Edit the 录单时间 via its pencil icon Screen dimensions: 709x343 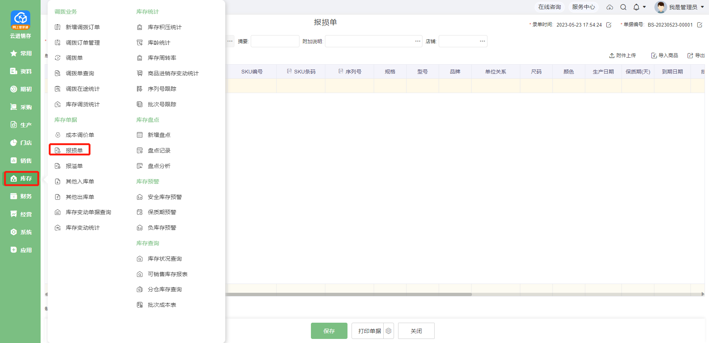coord(609,25)
